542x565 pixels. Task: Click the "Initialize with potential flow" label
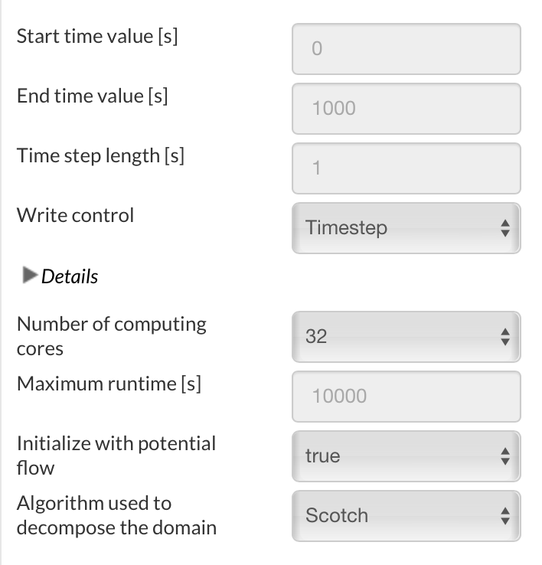(x=116, y=455)
